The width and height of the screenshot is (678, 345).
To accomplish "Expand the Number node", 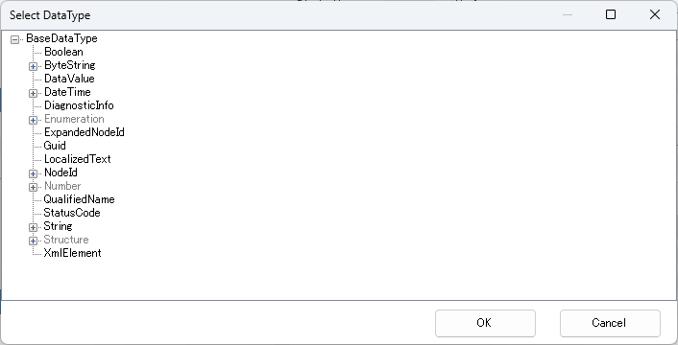I will (x=33, y=187).
